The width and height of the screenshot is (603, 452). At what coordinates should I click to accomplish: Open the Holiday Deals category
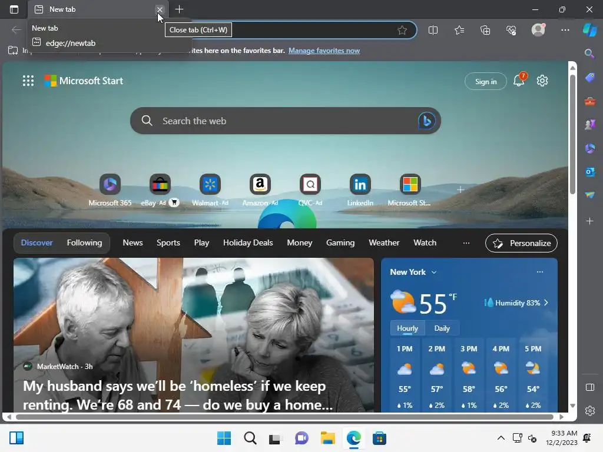click(248, 242)
